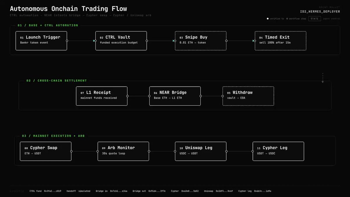Select the NEAR Bridge node

(175, 96)
